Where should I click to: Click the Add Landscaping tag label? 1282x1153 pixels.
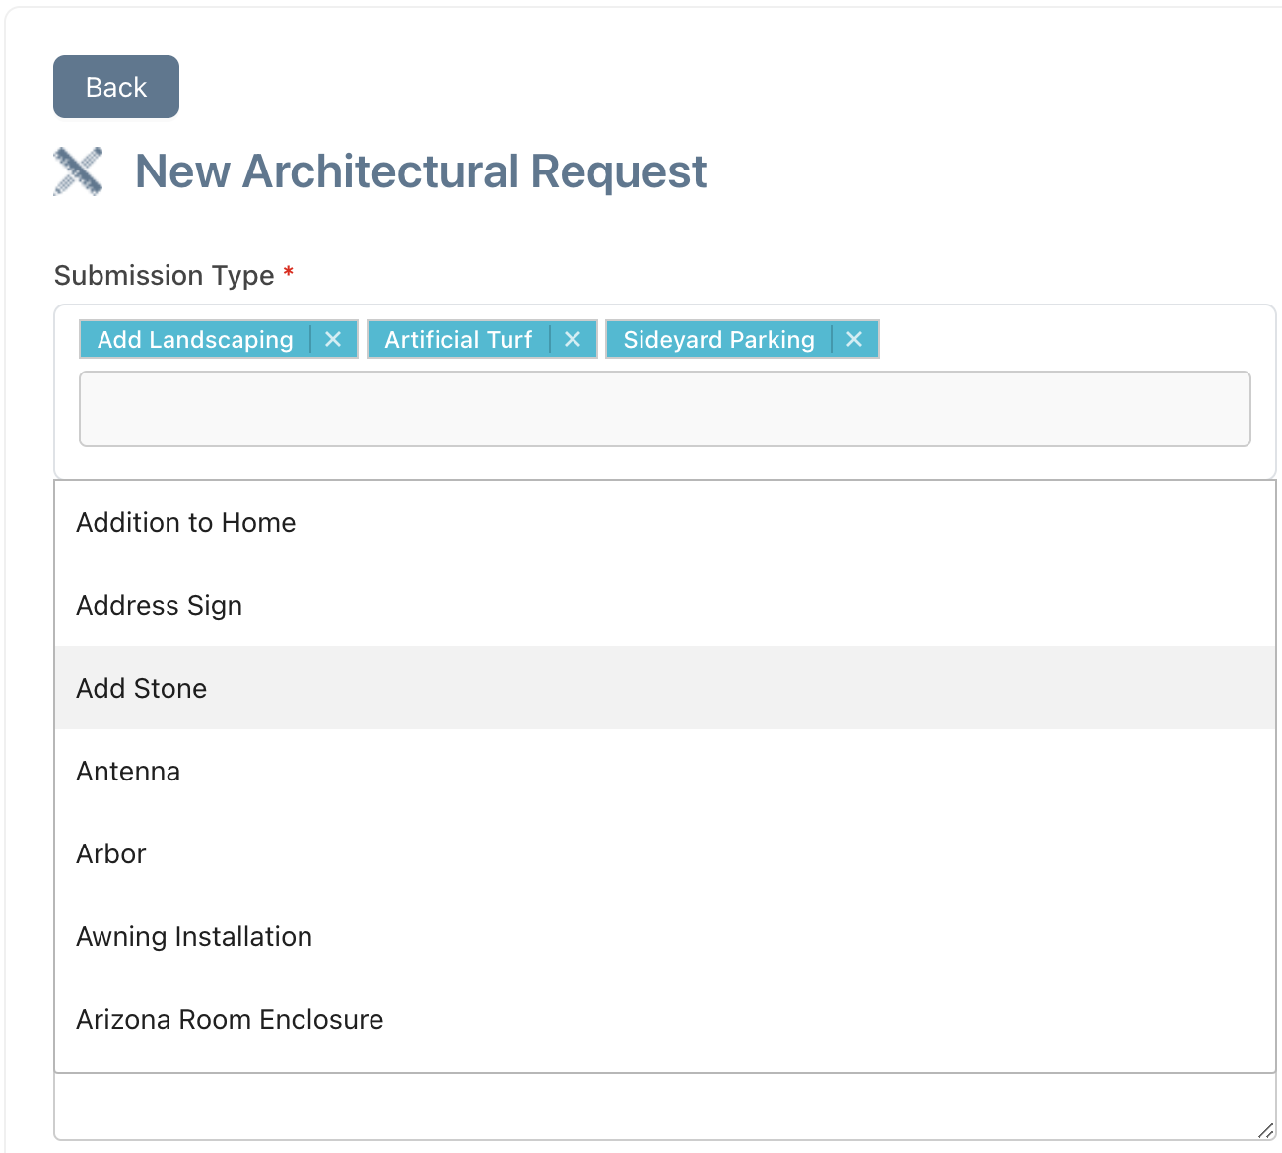click(x=195, y=339)
